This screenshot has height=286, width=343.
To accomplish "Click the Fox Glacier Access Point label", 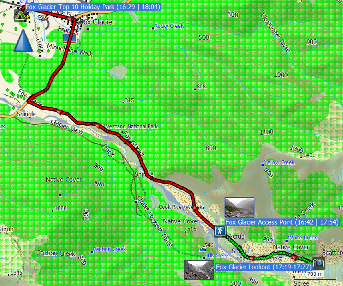I will (282, 222).
